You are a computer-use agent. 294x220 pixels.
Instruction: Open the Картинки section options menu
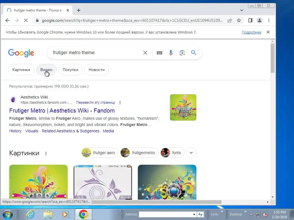pos(46,154)
